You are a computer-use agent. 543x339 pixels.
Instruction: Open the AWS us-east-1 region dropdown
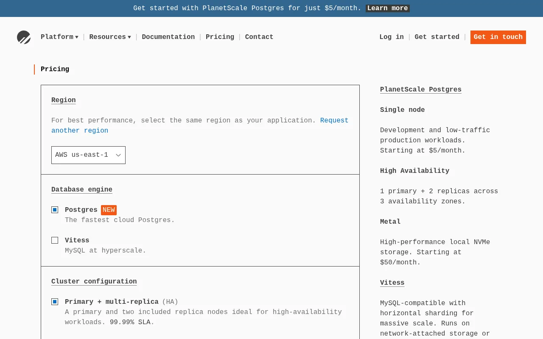coord(88,155)
